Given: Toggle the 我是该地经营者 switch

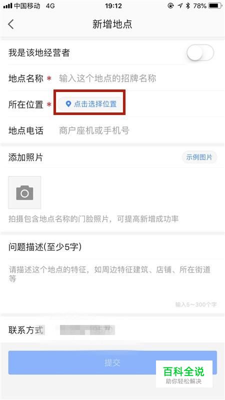Looking at the screenshot, I should click(x=200, y=53).
